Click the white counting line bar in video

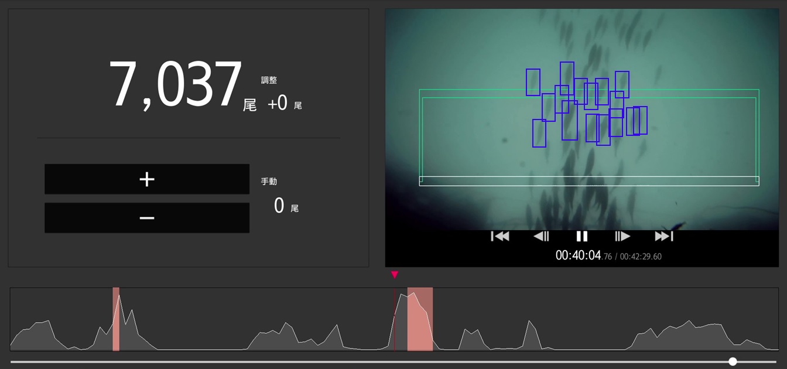588,181
